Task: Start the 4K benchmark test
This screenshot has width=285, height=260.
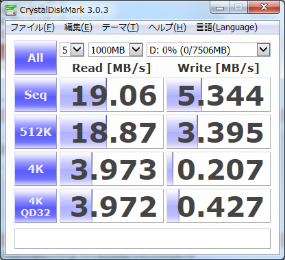Action: click(x=36, y=169)
